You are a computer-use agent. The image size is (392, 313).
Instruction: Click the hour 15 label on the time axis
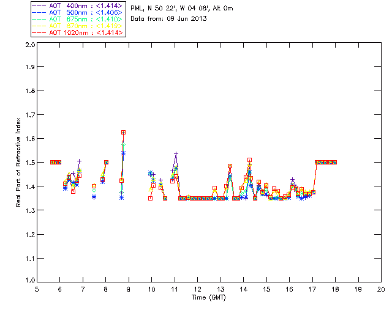266,289
